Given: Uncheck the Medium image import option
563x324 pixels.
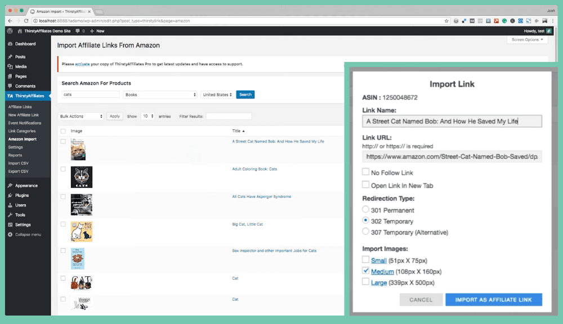Looking at the screenshot, I should coord(365,271).
